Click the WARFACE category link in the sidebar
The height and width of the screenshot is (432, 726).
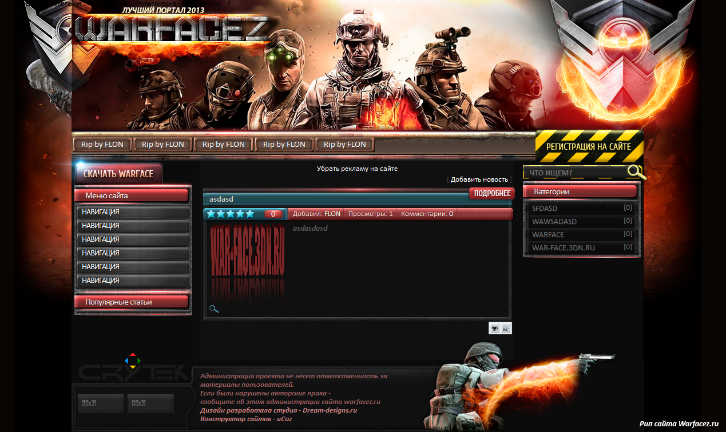548,234
